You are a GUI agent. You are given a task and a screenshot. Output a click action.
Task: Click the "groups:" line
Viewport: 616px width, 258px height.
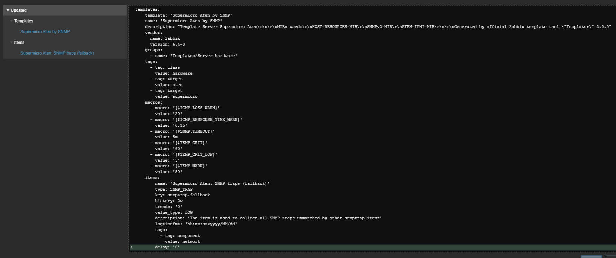[153, 50]
